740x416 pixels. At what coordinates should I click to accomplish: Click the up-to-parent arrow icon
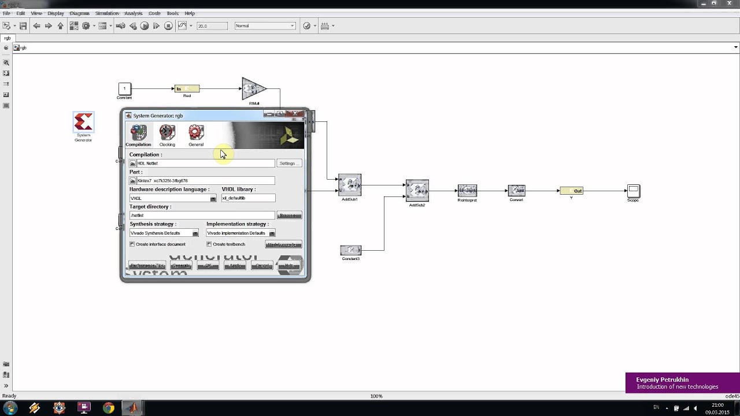[60, 26]
